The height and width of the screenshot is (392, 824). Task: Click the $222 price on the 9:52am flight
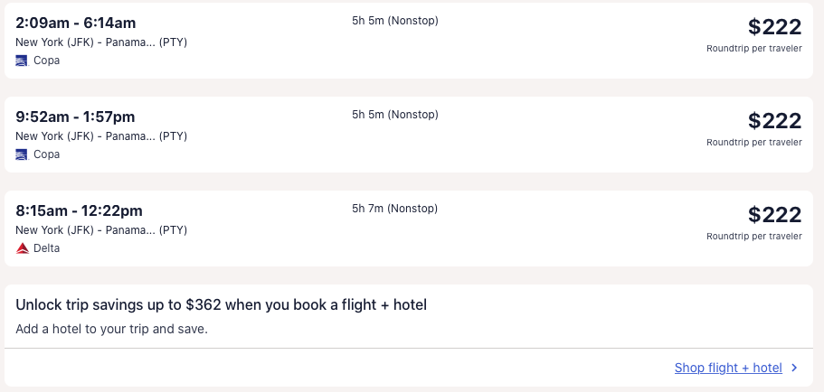[774, 121]
